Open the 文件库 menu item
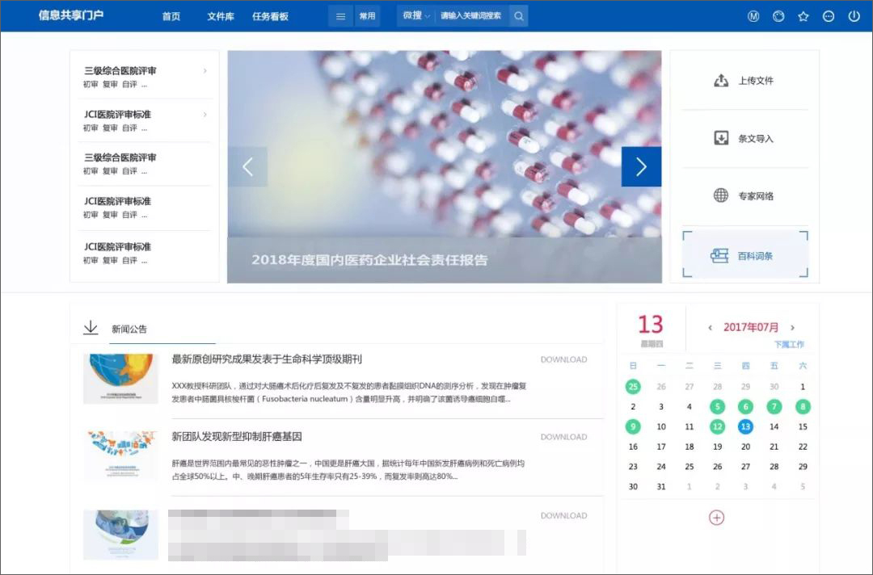This screenshot has width=873, height=575. tap(221, 16)
